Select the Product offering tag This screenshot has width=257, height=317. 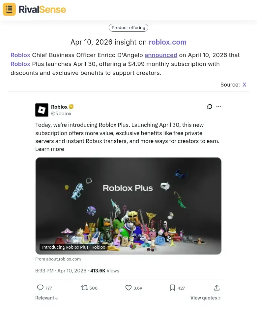128,28
